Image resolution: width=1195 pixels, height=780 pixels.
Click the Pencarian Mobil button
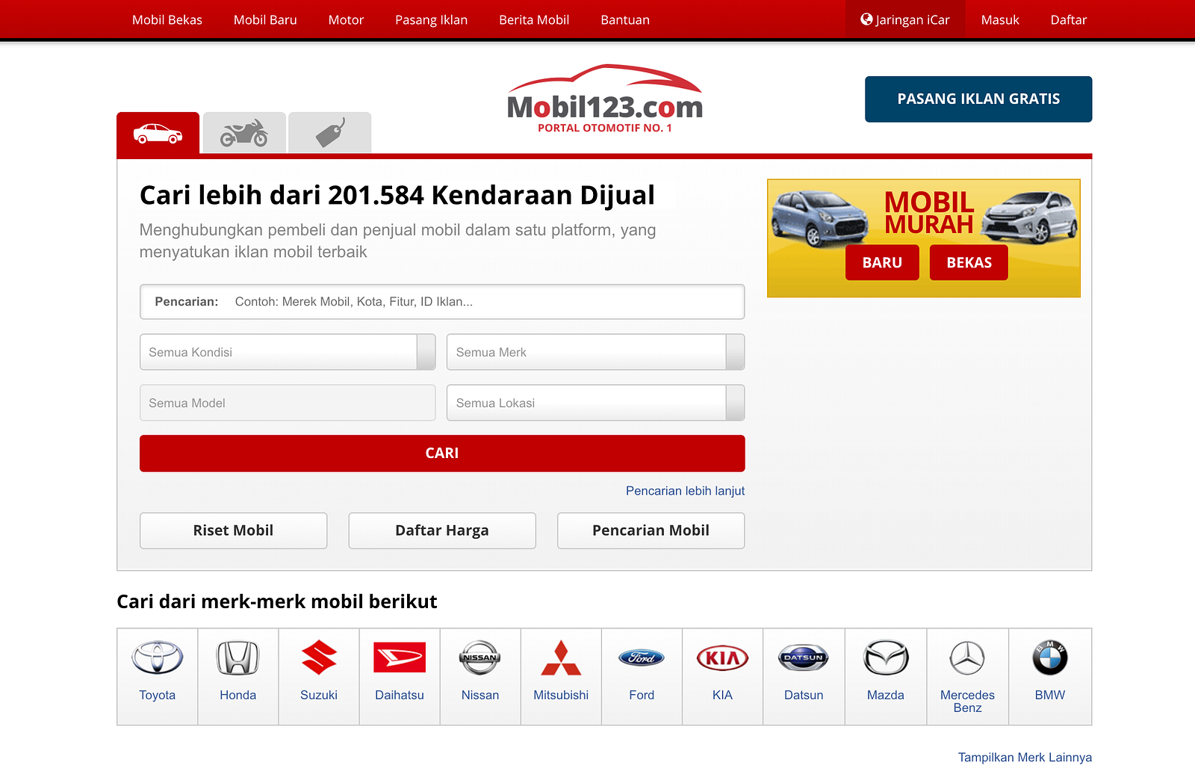point(651,530)
